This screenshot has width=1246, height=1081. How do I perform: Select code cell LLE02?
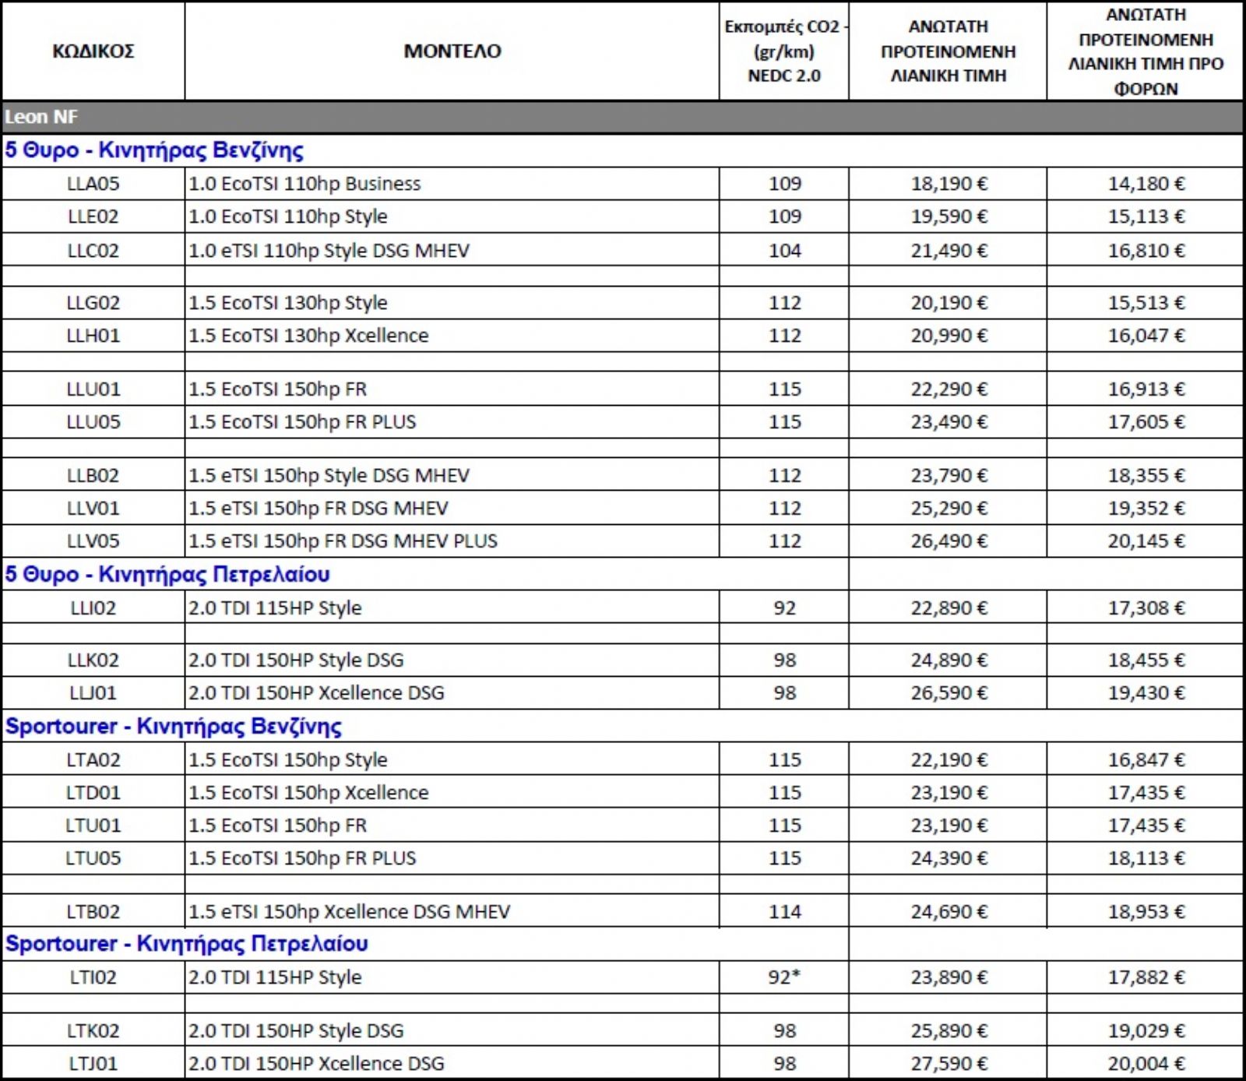pyautogui.click(x=93, y=217)
